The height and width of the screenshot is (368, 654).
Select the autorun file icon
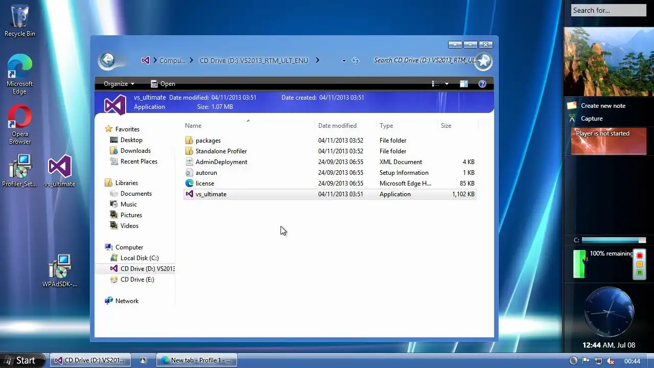click(x=189, y=172)
